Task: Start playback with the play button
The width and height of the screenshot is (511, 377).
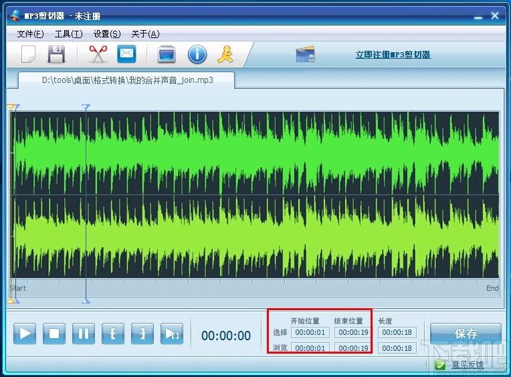Action: click(x=25, y=334)
